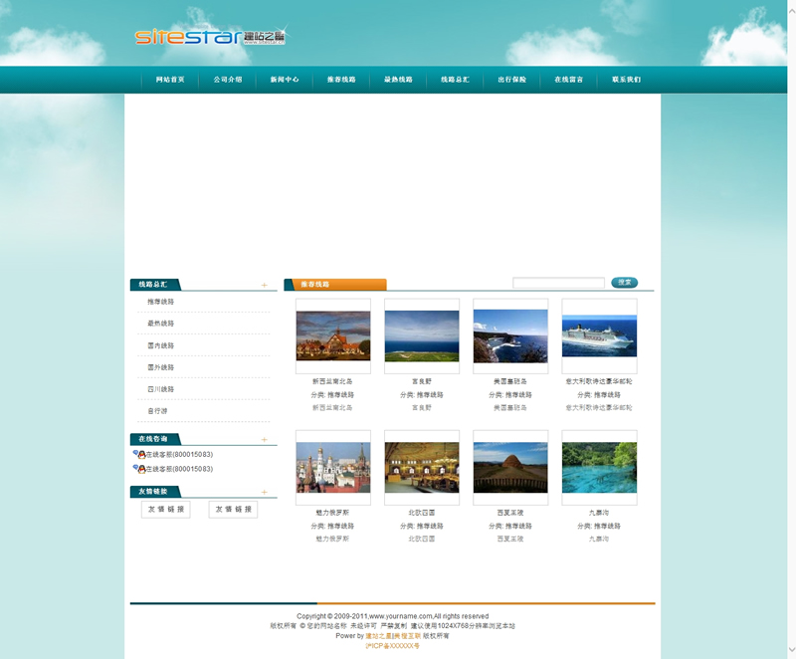Open the cruise ship thumbnail image
Image resolution: width=796 pixels, height=659 pixels.
coord(599,336)
